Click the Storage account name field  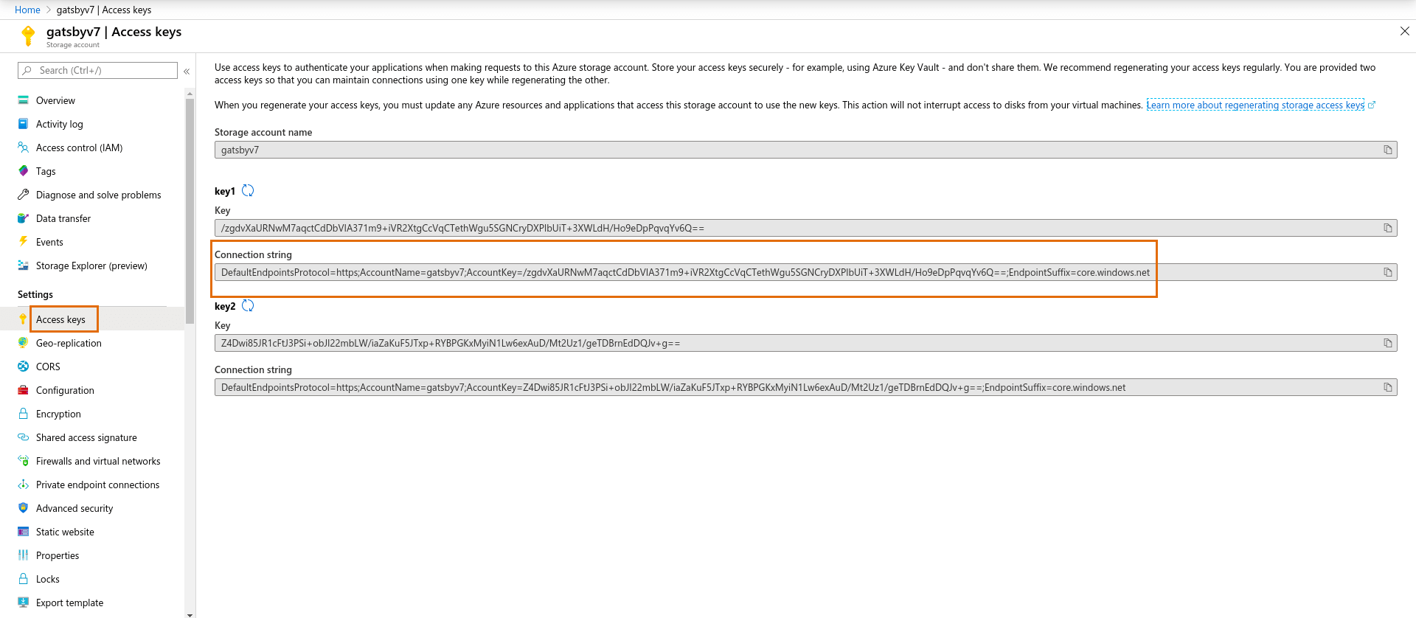[805, 150]
